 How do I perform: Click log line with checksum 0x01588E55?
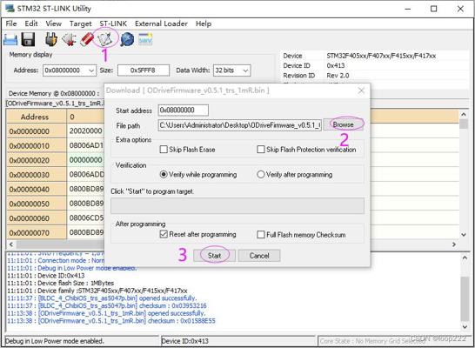[111, 321]
